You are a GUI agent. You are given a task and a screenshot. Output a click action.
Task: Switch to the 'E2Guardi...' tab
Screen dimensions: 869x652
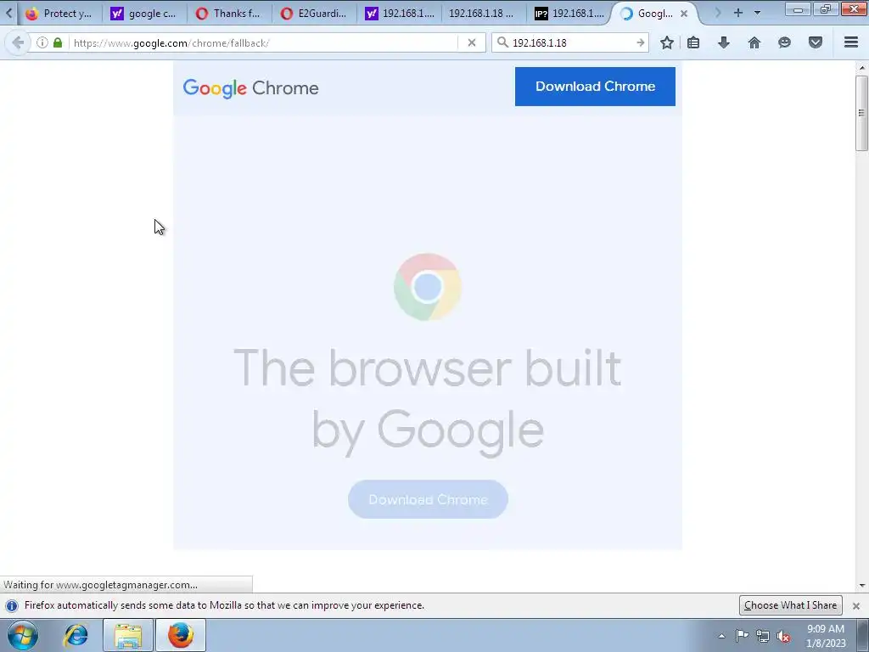click(314, 14)
